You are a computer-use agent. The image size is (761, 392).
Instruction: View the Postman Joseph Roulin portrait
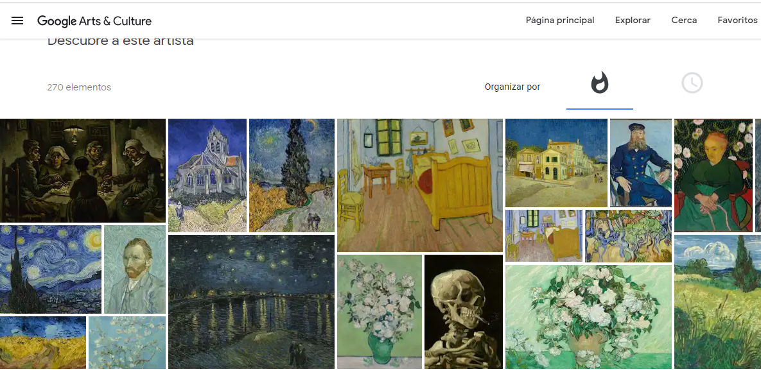(640, 162)
